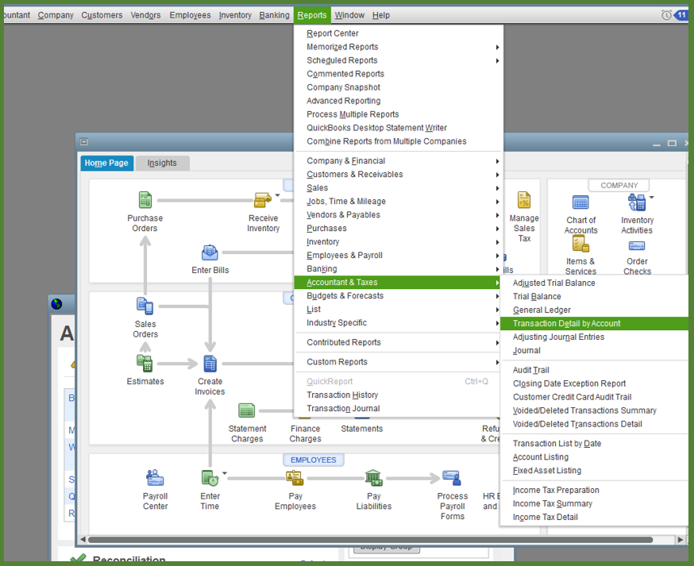Open the Manage Sales Tax icon
Screen dimensions: 694x566
click(524, 200)
